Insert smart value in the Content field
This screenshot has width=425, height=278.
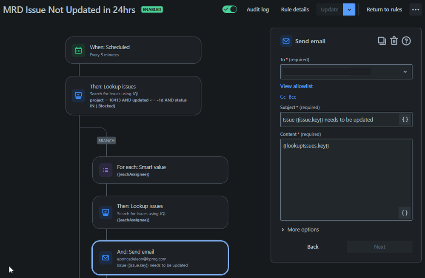(x=405, y=213)
